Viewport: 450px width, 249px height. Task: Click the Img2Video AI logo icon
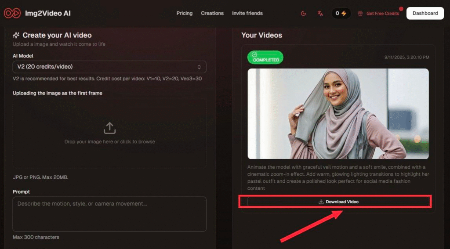(12, 13)
